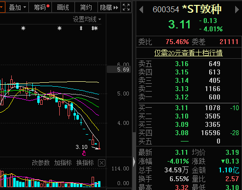Click 买四 volume 16596
This screenshot has height=190, width=242.
pos(211,133)
